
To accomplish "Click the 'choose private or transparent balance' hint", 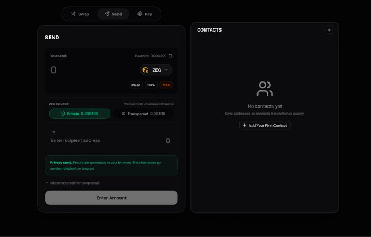I will coord(149,104).
